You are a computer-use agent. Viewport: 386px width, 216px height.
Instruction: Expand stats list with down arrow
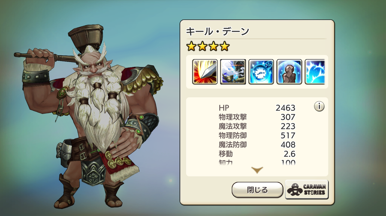(x=257, y=170)
